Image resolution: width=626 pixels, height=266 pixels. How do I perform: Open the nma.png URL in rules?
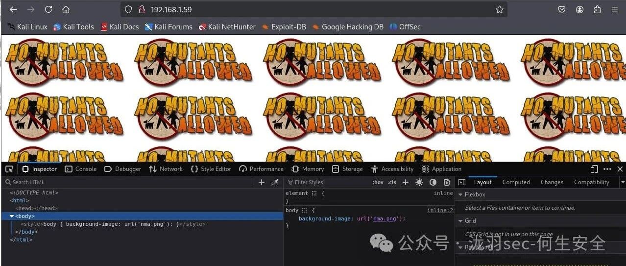(x=384, y=218)
